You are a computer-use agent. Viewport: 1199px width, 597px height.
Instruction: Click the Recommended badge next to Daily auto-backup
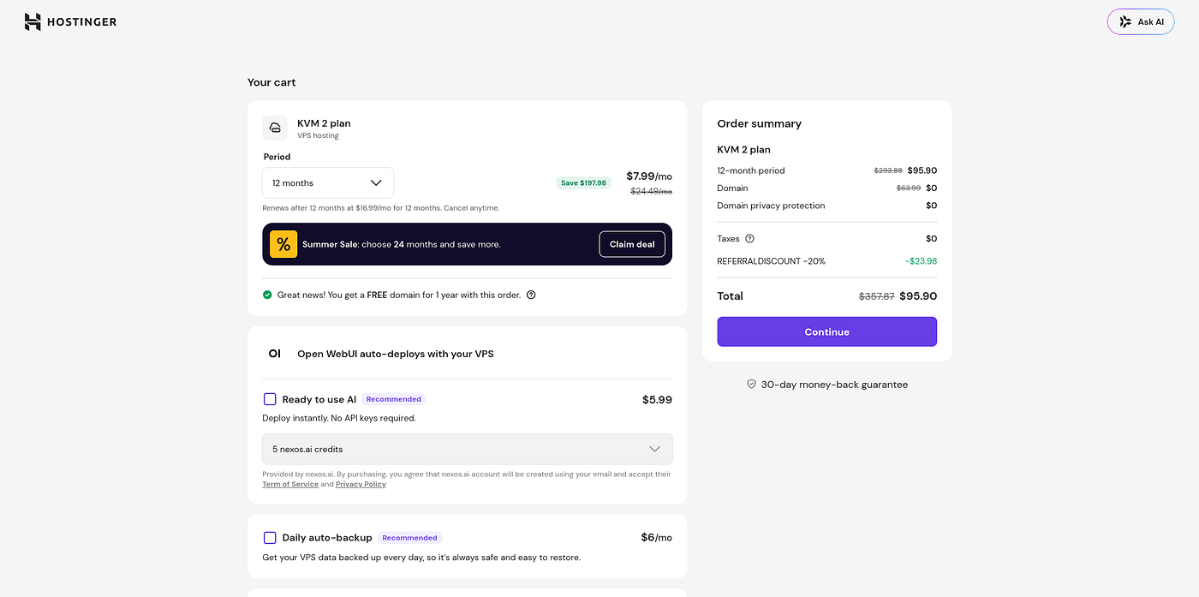pos(409,538)
